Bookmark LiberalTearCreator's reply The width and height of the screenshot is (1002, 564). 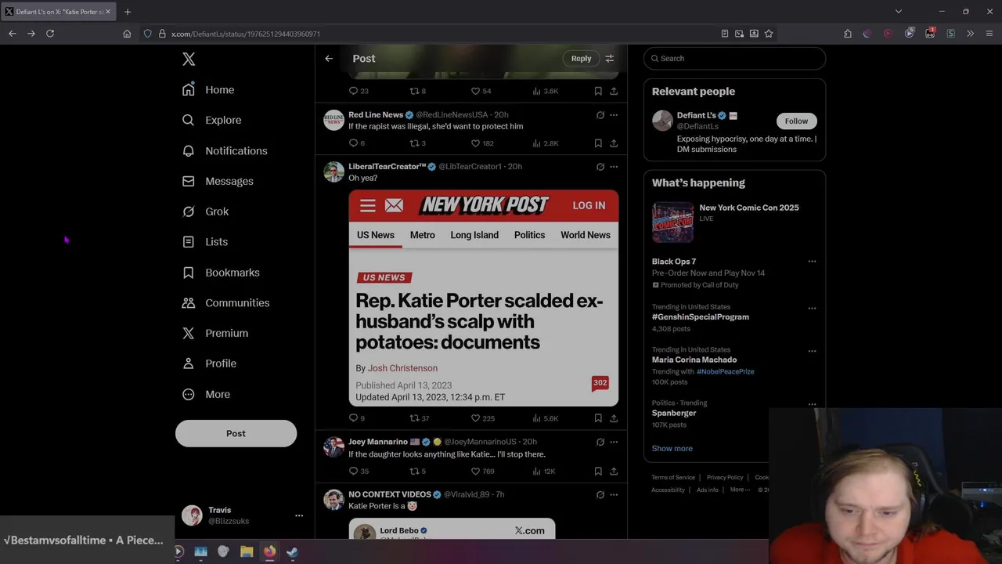[598, 418]
